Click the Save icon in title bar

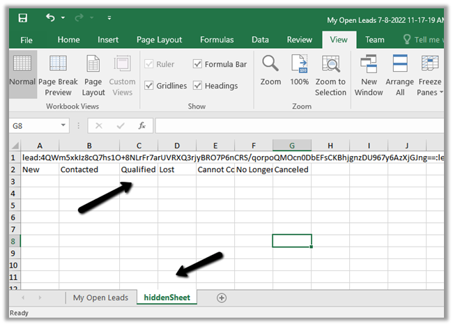pyautogui.click(x=22, y=18)
